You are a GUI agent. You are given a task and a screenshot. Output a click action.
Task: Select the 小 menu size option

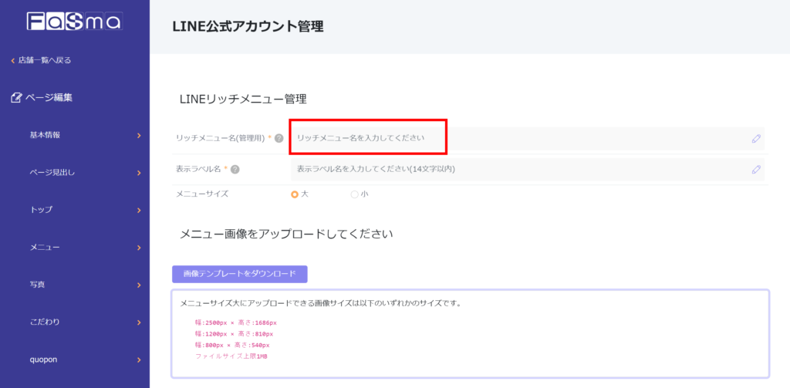355,194
